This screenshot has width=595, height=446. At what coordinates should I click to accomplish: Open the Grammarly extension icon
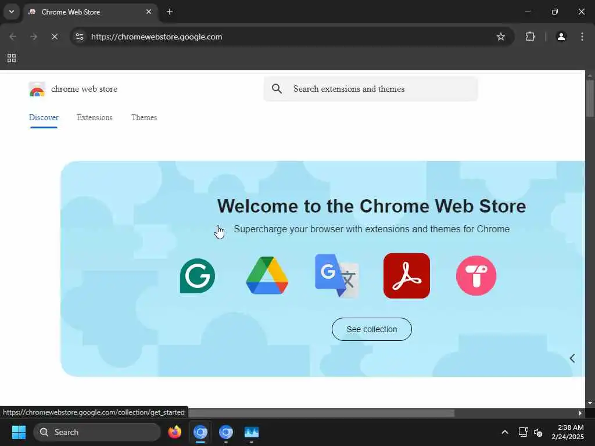198,276
